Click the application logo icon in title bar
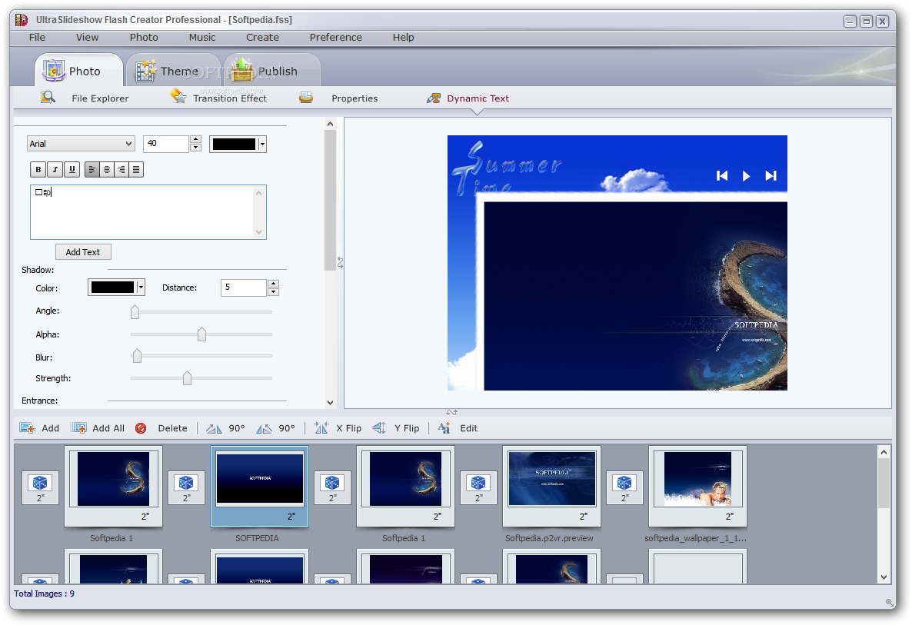 pos(22,20)
